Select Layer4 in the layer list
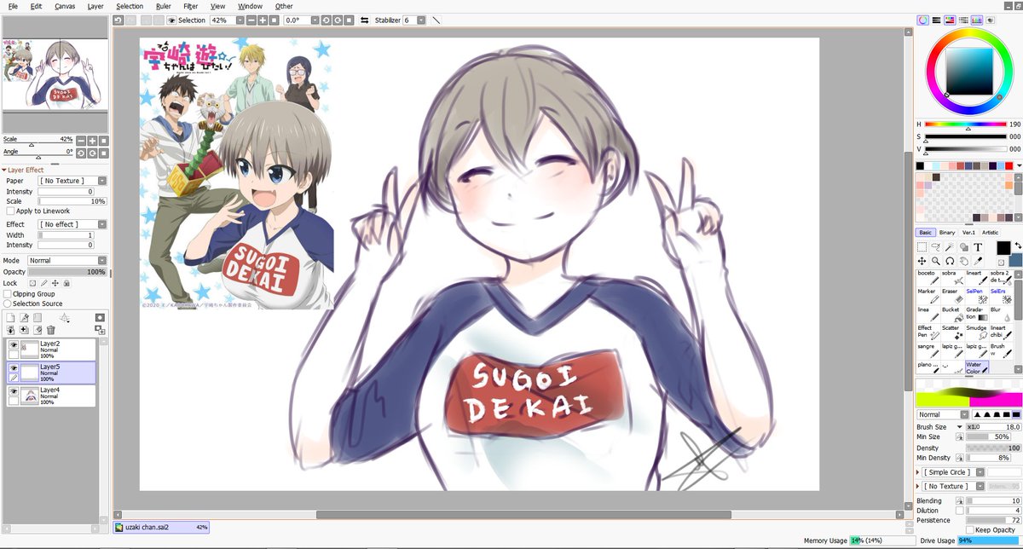Viewport: 1023px width, 549px height. [50, 396]
